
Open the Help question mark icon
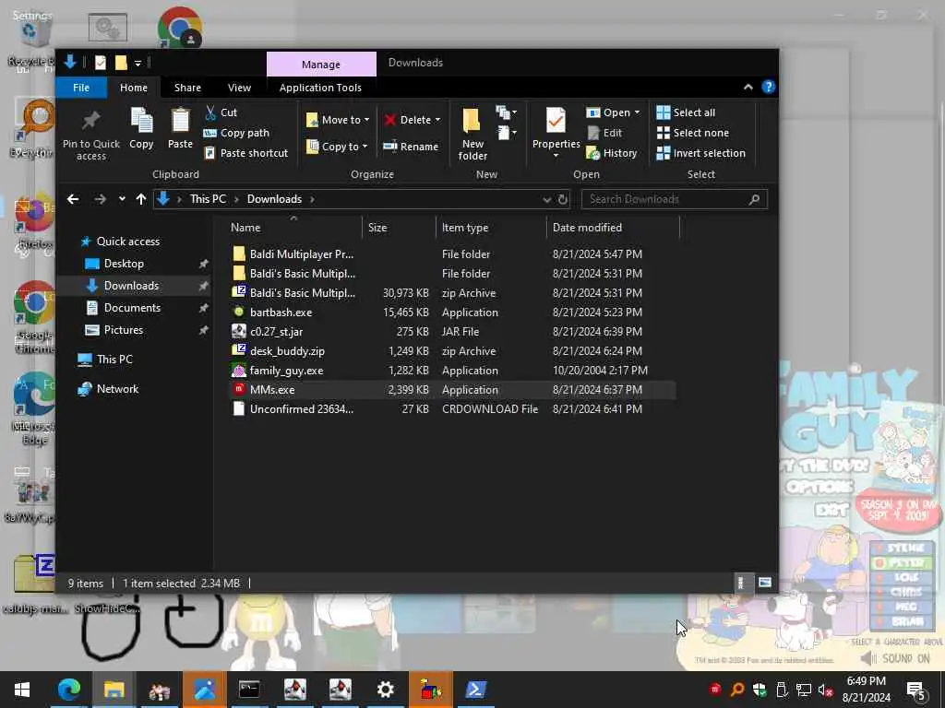click(769, 88)
